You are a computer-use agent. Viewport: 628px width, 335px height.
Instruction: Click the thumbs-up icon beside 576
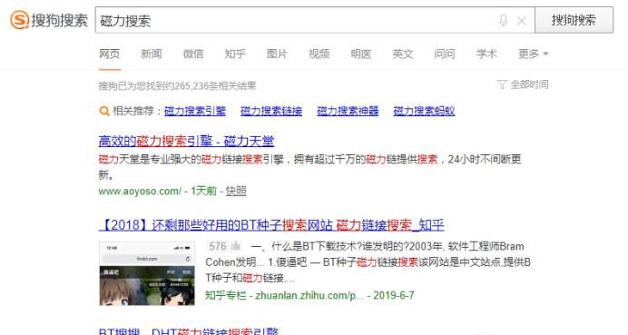[236, 246]
